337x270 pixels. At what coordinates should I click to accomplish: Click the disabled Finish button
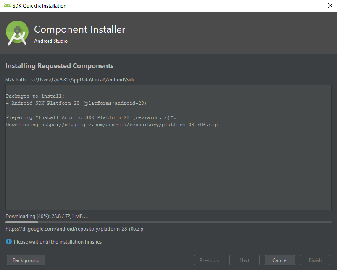315,260
